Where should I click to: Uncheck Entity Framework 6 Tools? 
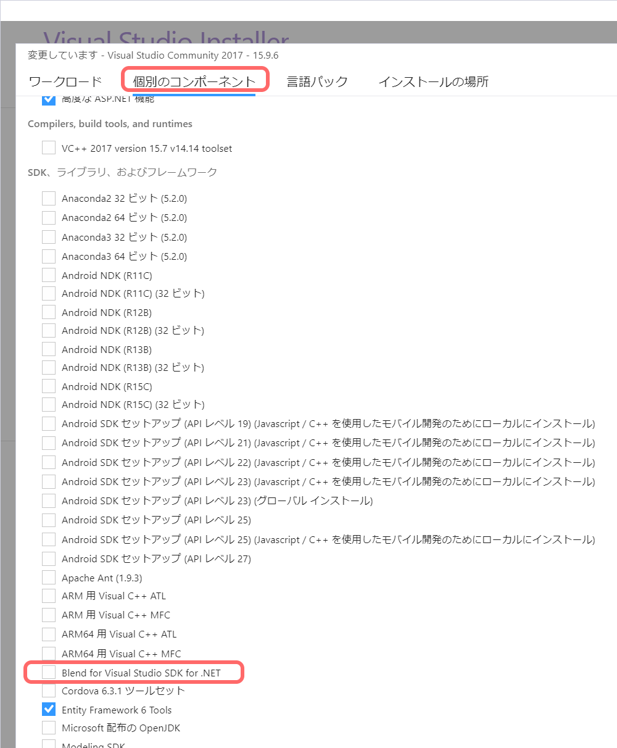[x=49, y=709]
